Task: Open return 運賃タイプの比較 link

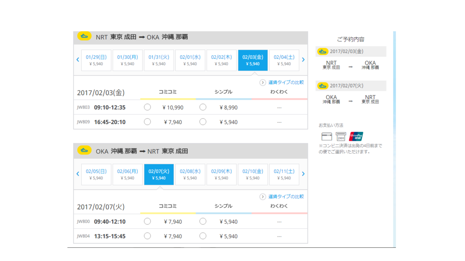Action: pyautogui.click(x=286, y=197)
